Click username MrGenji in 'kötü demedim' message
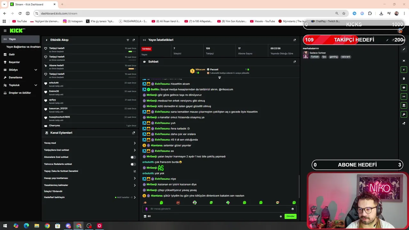This screenshot has width=409, height=230. (x=152, y=106)
